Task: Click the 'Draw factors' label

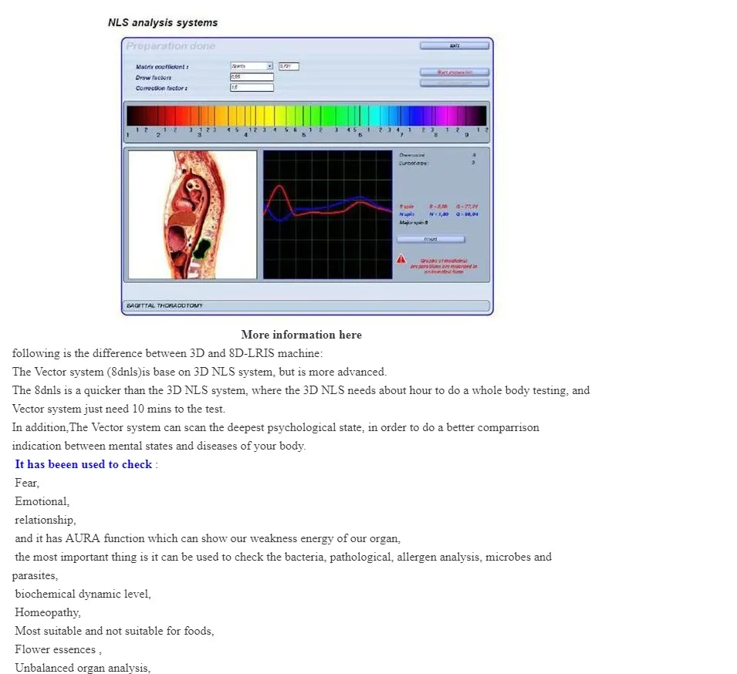Action: coord(154,77)
